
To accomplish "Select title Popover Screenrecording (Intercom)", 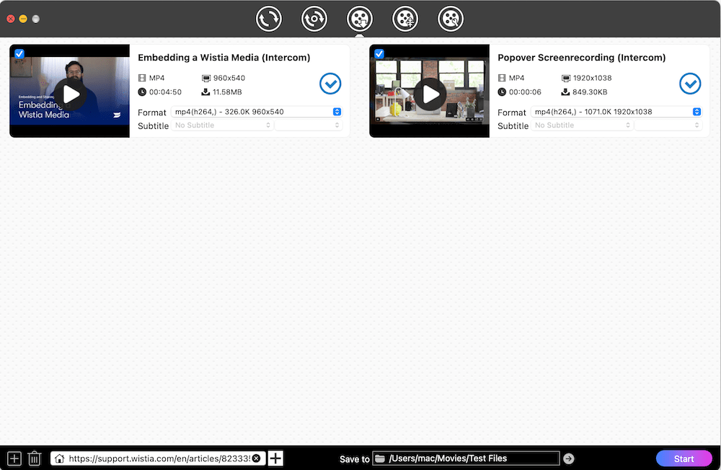I will [582, 58].
